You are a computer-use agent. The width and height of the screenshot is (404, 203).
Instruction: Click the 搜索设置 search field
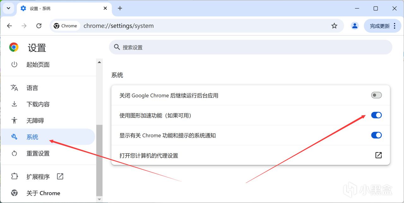point(251,47)
